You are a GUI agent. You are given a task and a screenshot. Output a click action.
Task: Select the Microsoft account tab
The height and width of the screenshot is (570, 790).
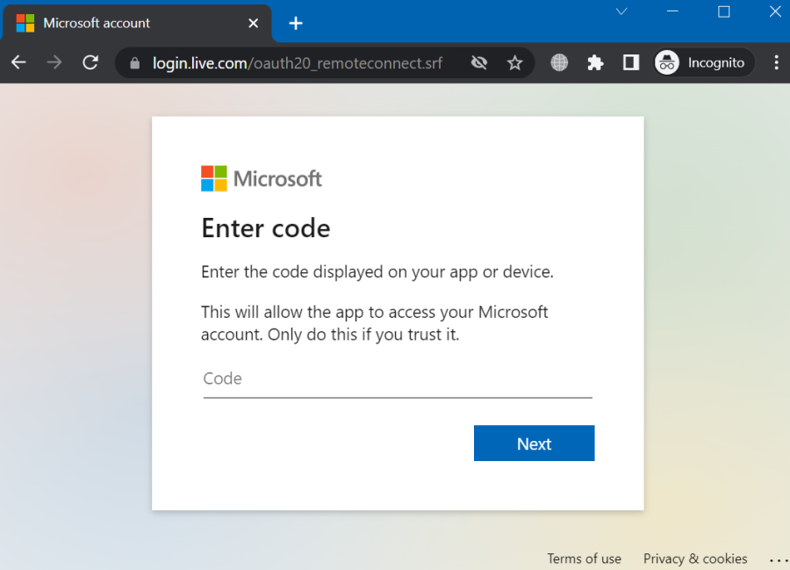point(137,23)
